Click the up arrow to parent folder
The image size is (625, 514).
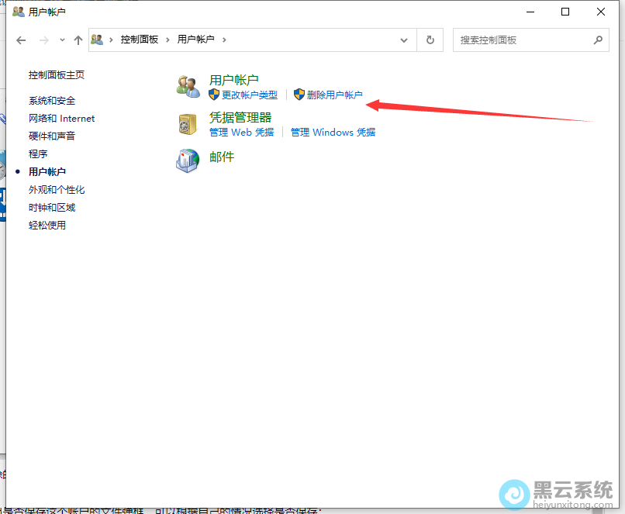[x=78, y=40]
